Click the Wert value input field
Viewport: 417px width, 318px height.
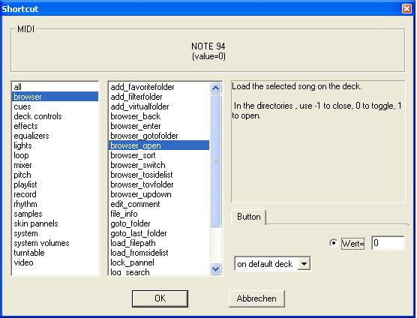coord(388,243)
